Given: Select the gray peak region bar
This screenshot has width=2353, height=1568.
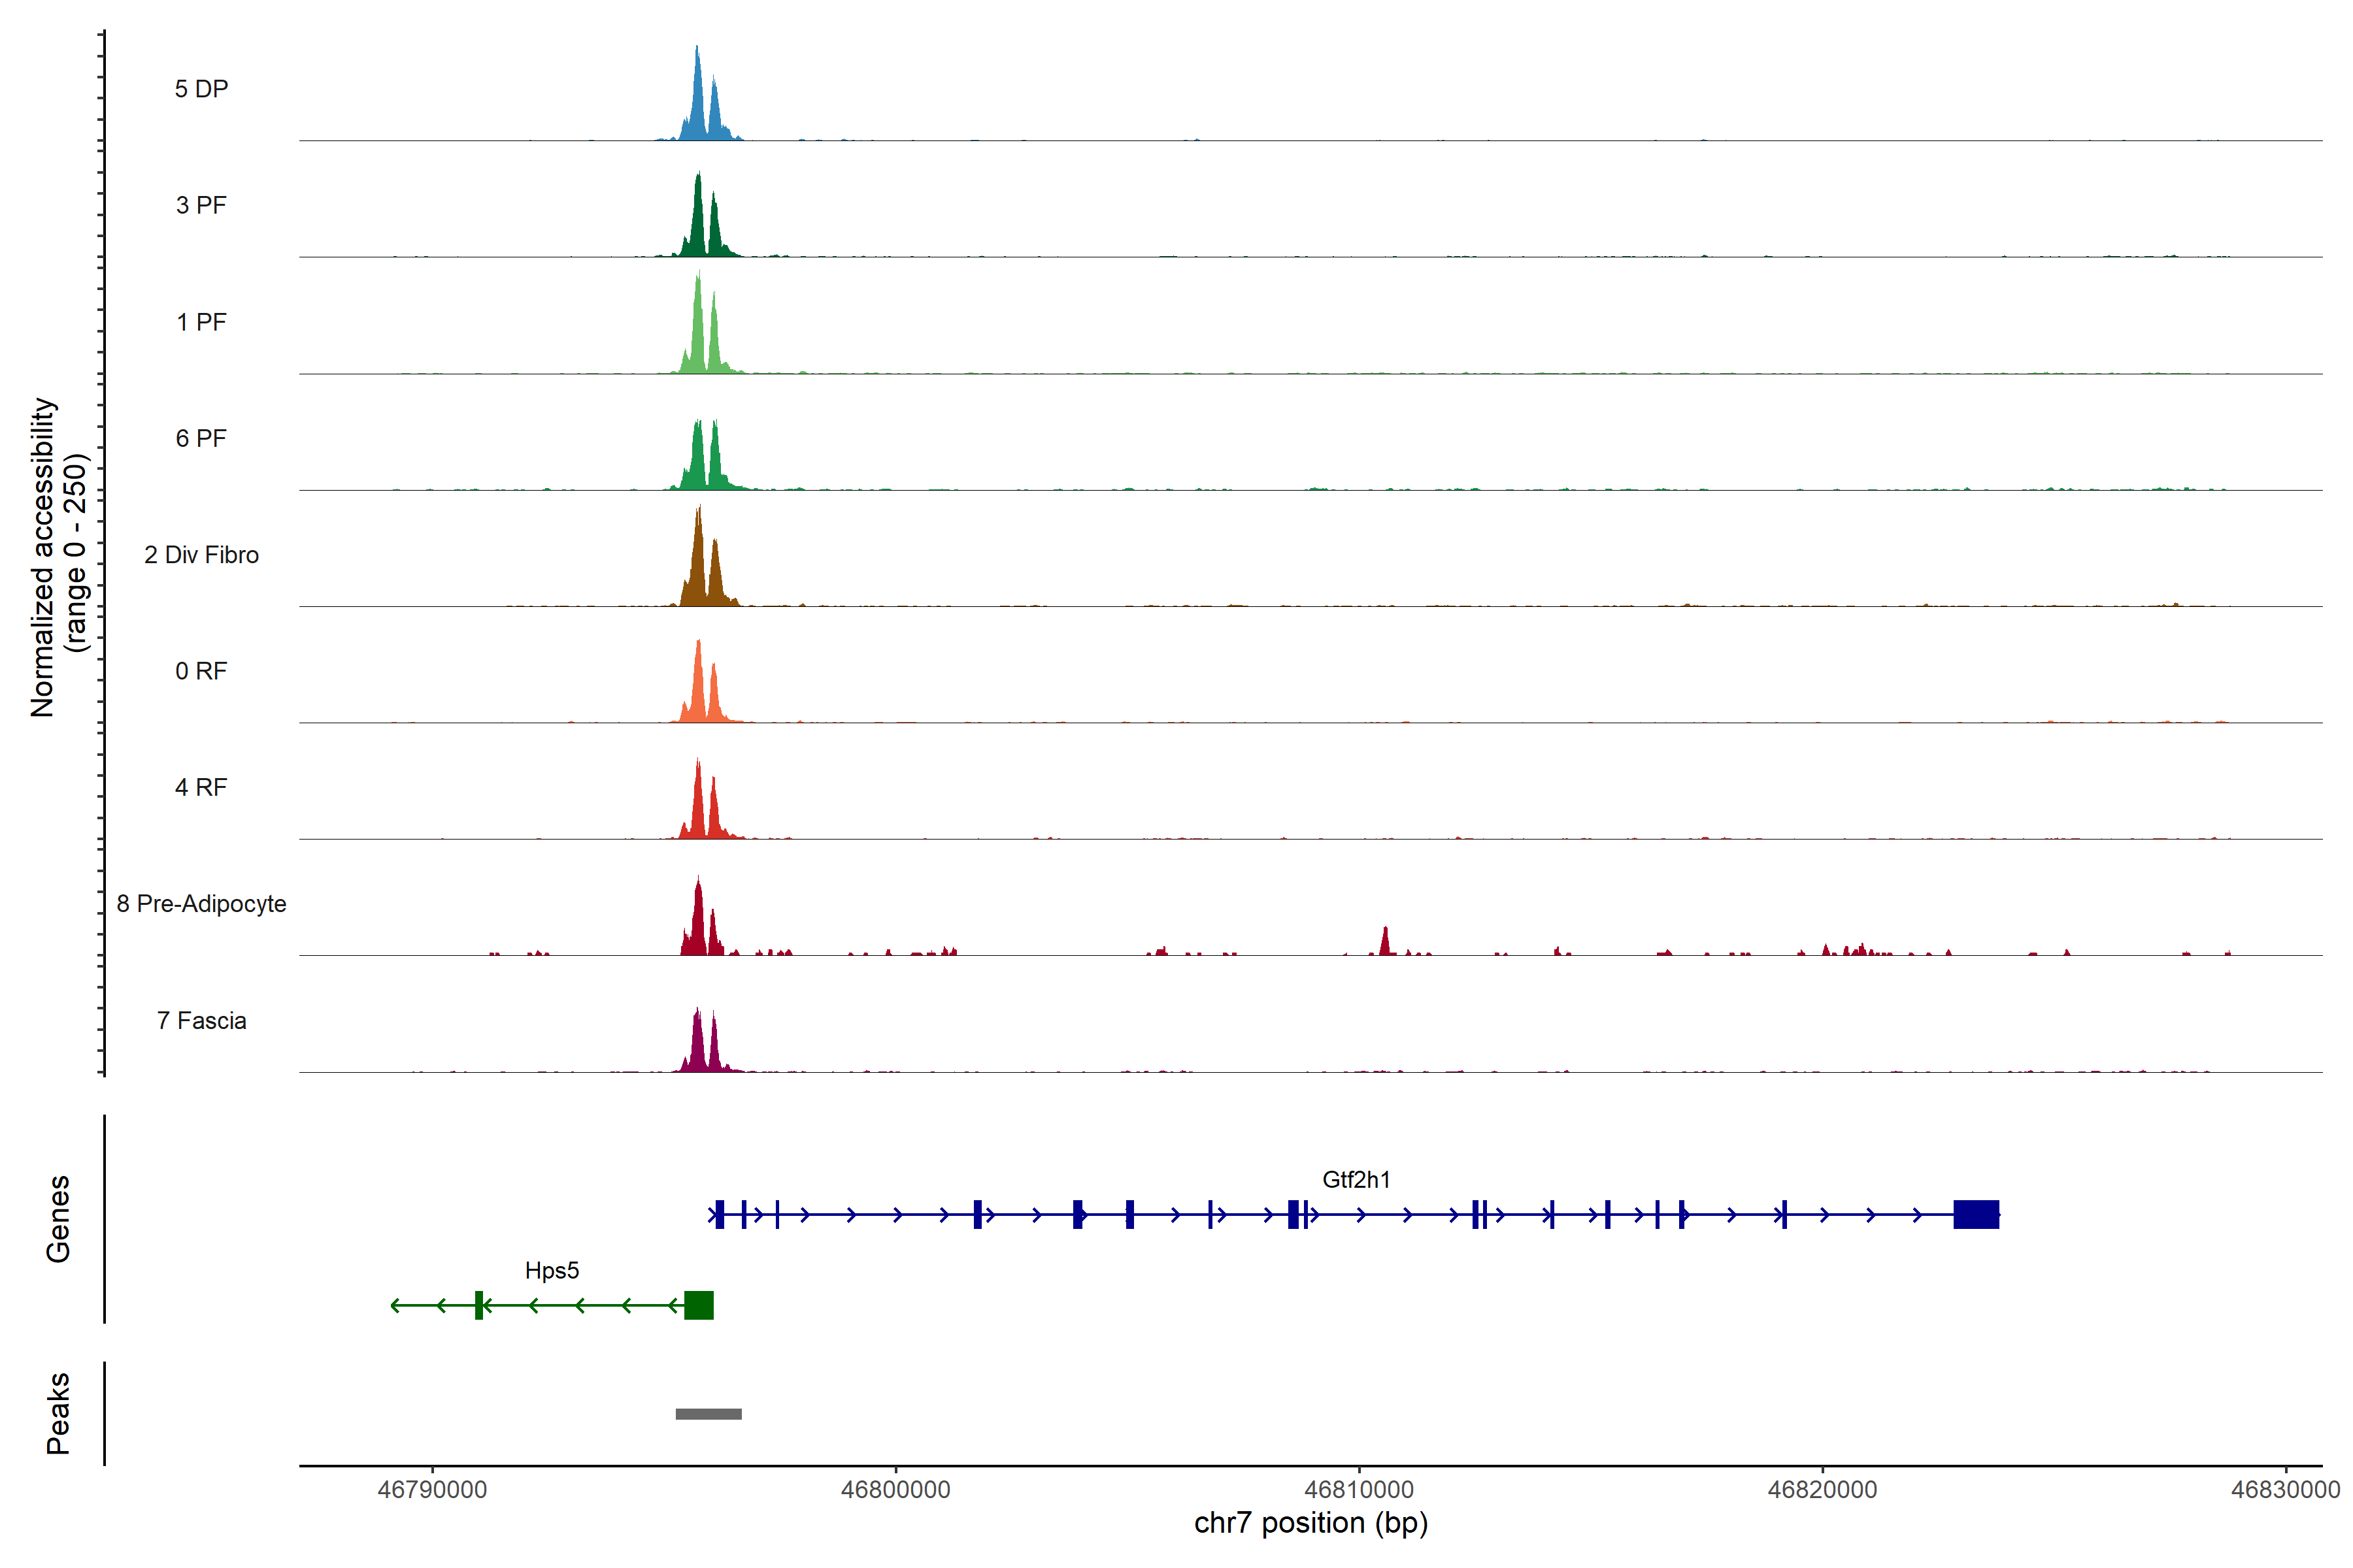Looking at the screenshot, I should coord(709,1414).
